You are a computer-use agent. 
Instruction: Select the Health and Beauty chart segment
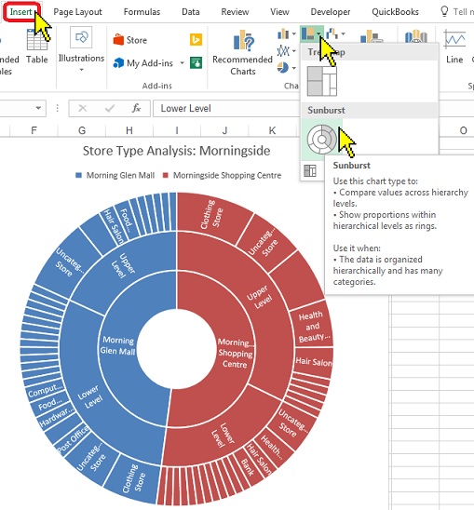point(313,327)
